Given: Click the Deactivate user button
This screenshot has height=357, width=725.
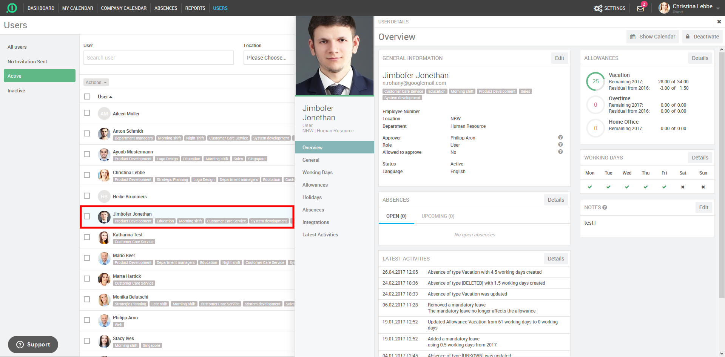Looking at the screenshot, I should [702, 37].
